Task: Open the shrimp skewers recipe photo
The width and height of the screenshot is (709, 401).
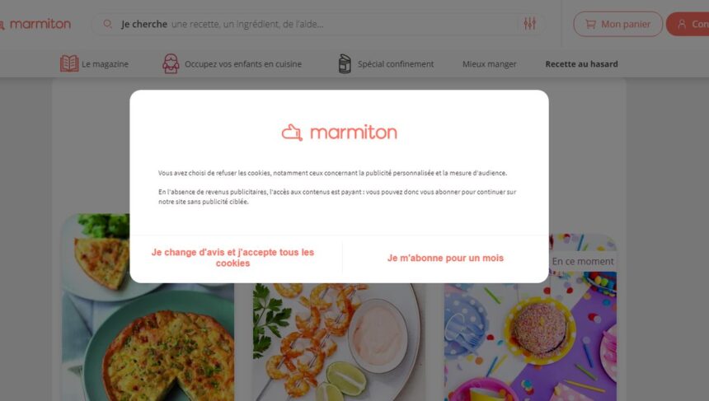Action: (x=339, y=342)
